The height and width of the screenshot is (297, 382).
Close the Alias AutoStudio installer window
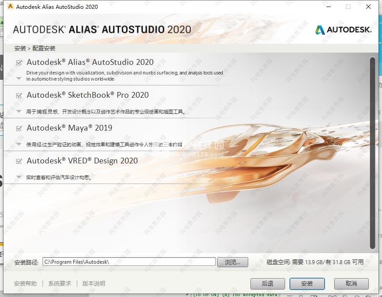click(x=368, y=7)
